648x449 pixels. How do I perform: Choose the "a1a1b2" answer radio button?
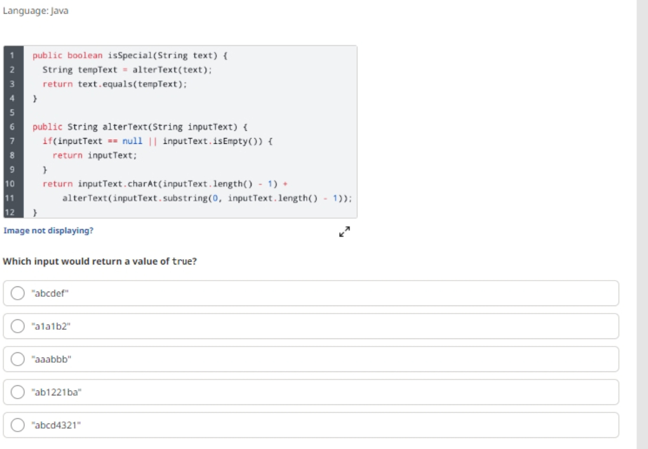pyautogui.click(x=17, y=326)
